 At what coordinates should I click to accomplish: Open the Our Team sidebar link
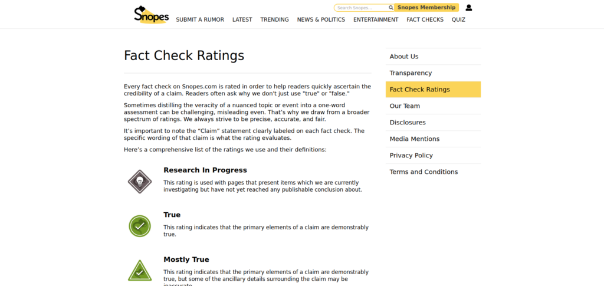(x=433, y=106)
